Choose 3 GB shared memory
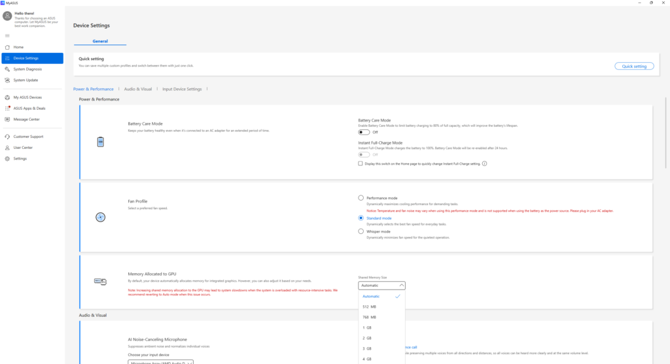This screenshot has width=670, height=364. pos(381,348)
